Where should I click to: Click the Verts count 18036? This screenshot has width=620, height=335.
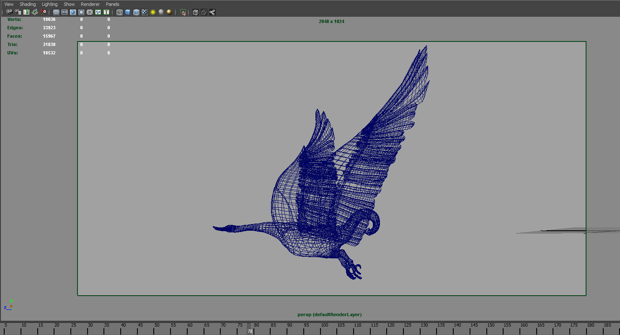pos(49,19)
